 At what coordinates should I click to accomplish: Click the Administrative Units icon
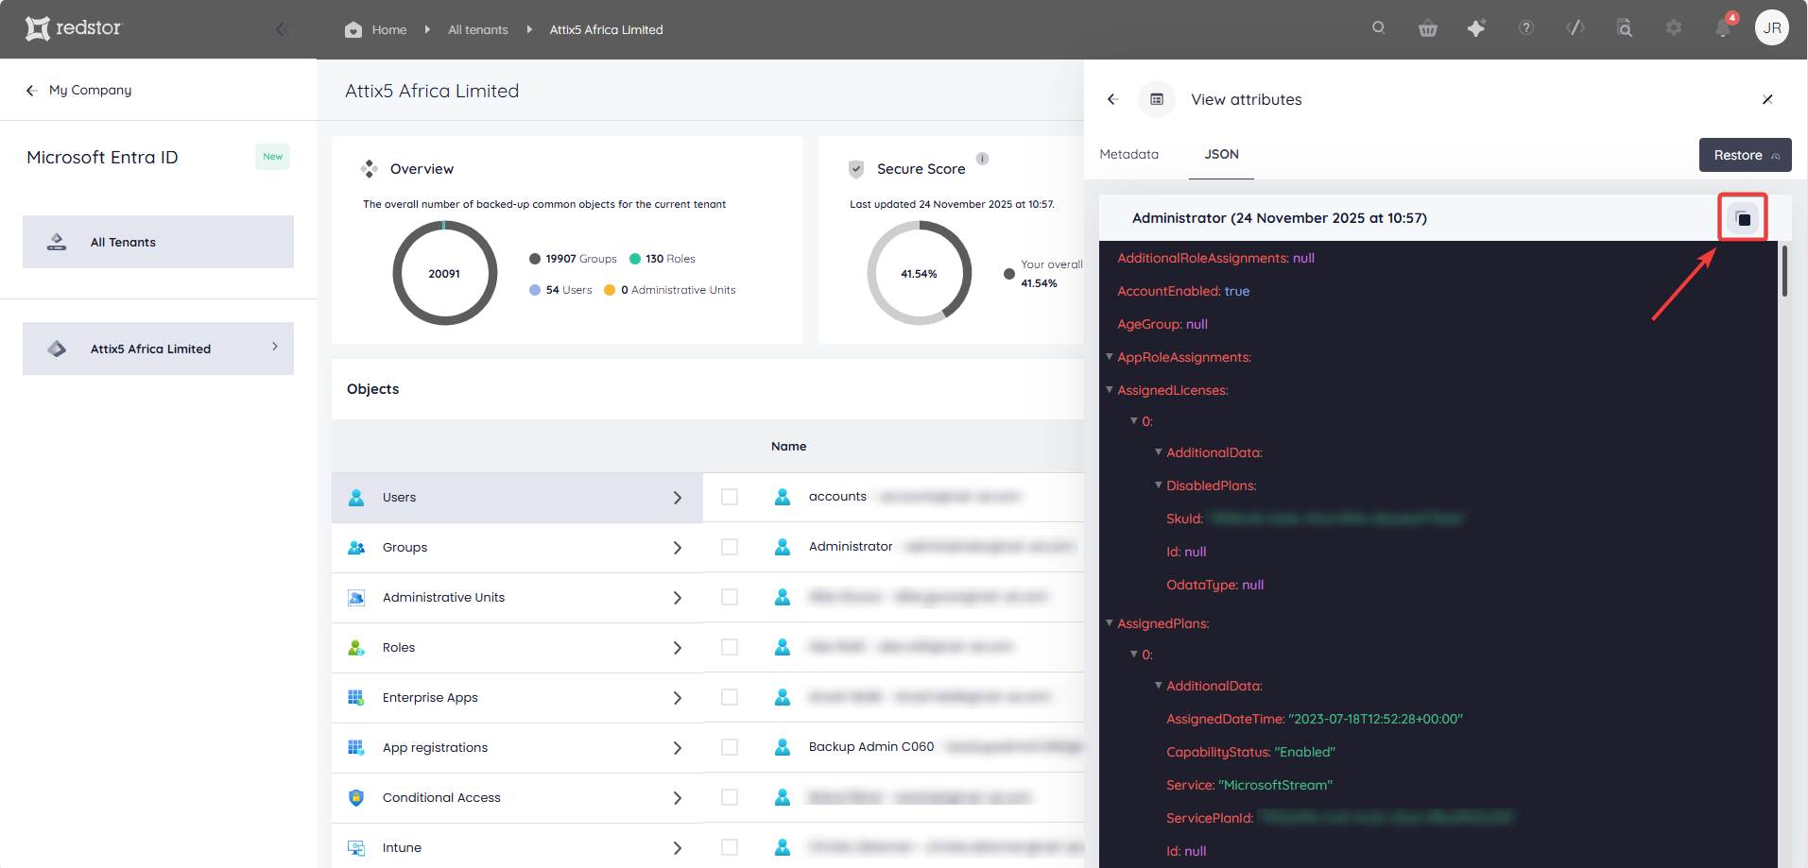pyautogui.click(x=356, y=598)
